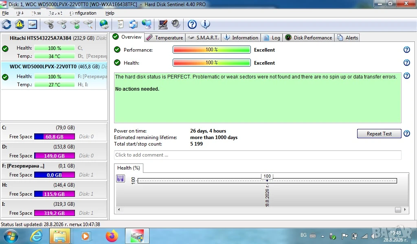Click the globe with monitor network icon
This screenshot has width=417, height=244.
[147, 24]
